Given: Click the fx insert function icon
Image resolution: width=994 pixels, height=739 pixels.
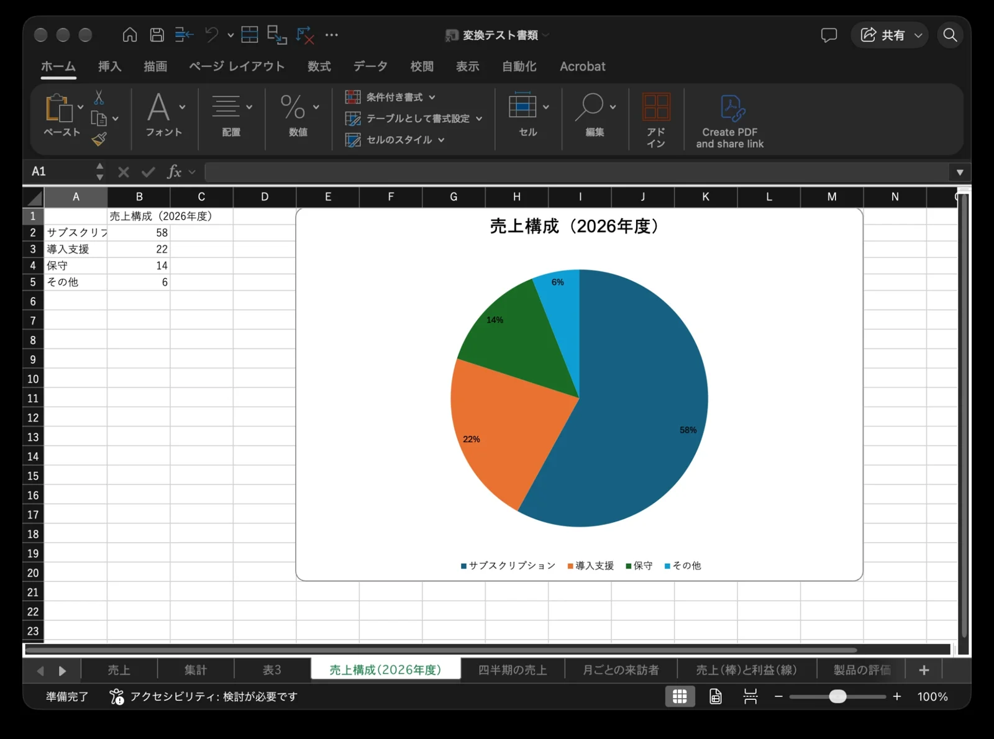Looking at the screenshot, I should 175,172.
